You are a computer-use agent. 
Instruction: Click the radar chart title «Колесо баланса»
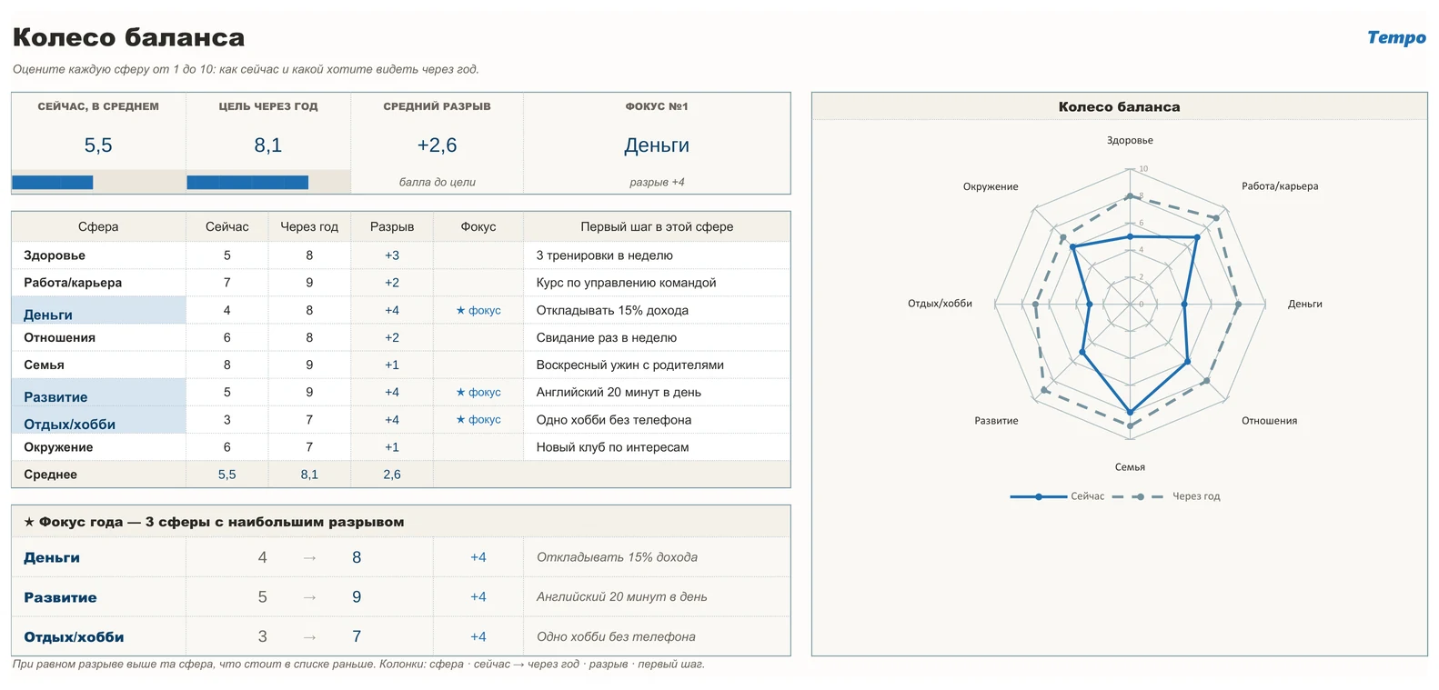click(1119, 106)
